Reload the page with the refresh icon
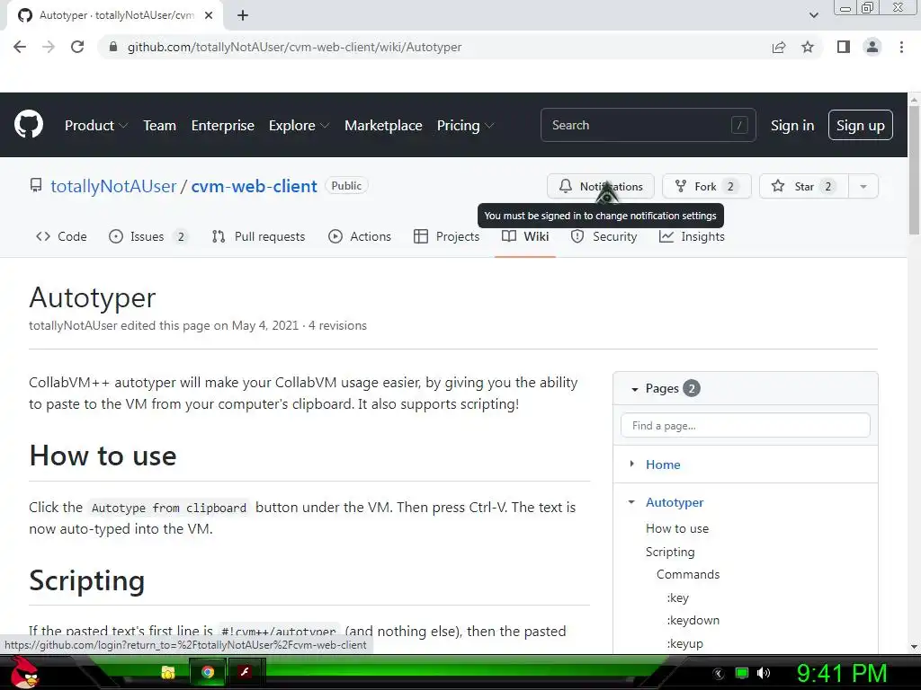Image resolution: width=921 pixels, height=690 pixels. coord(77,47)
